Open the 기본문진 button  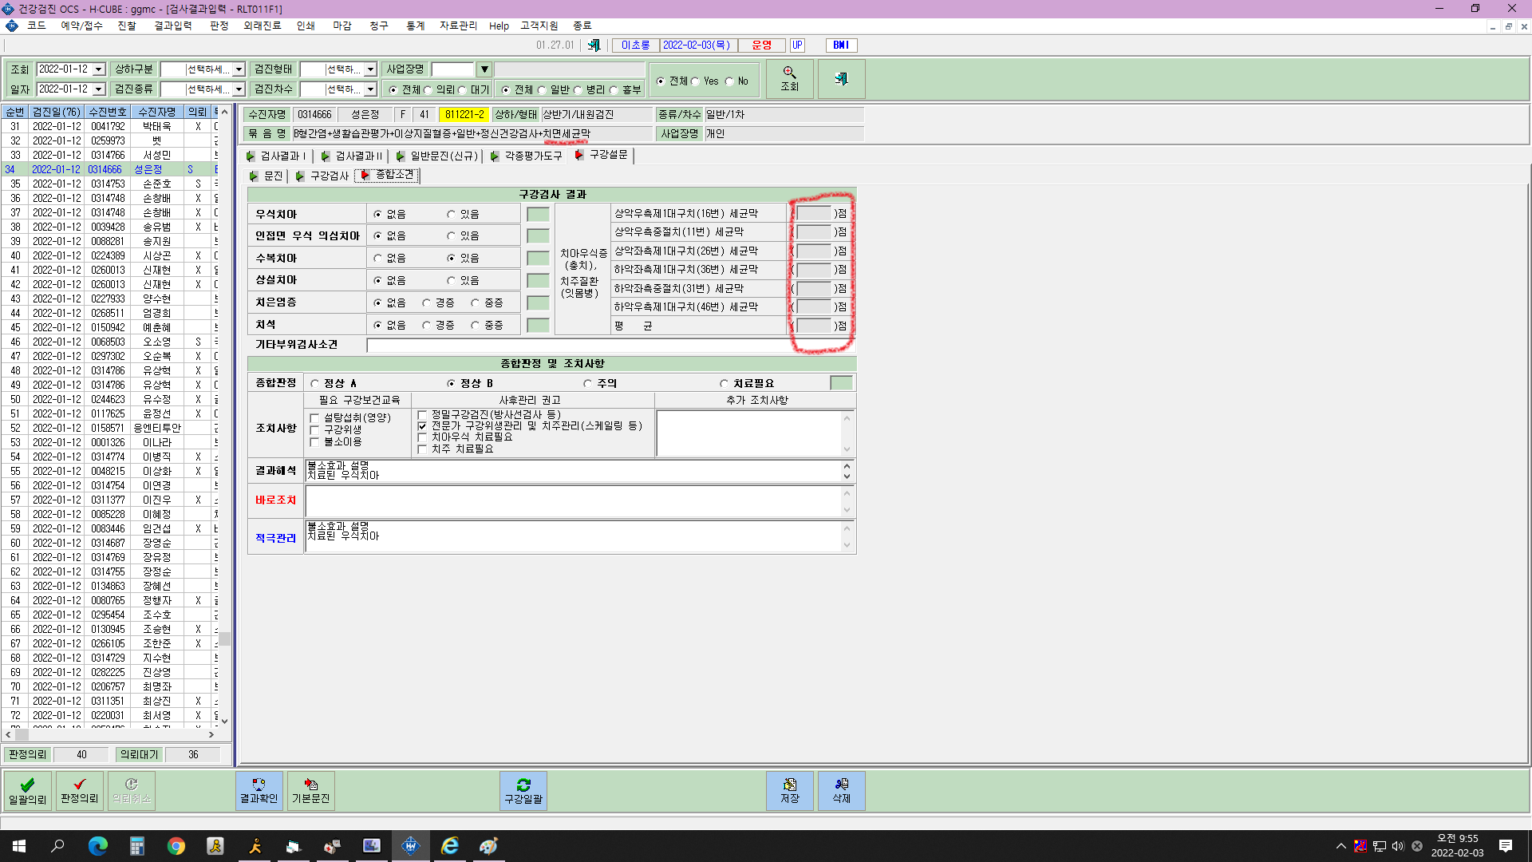310,790
